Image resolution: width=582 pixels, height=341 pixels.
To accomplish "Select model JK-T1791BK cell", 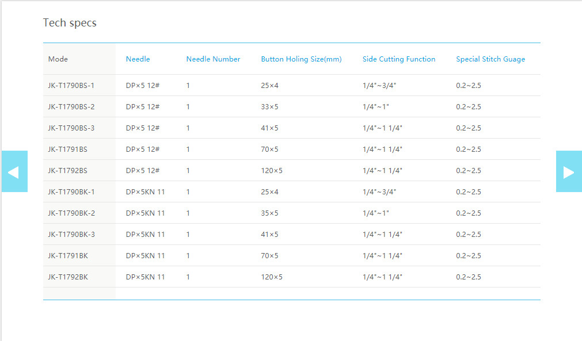I will click(68, 256).
